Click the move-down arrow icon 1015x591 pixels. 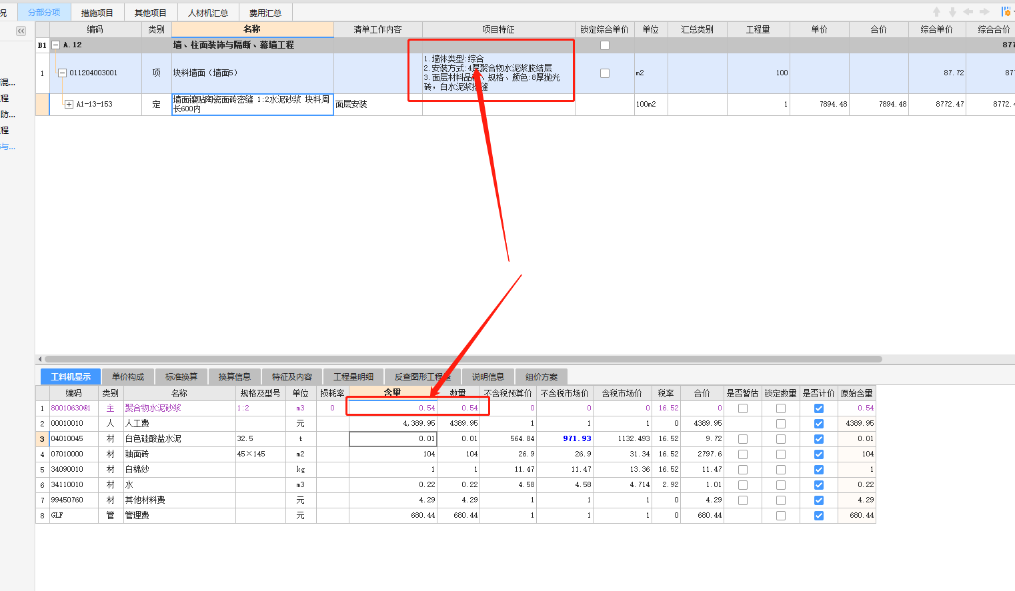[952, 12]
